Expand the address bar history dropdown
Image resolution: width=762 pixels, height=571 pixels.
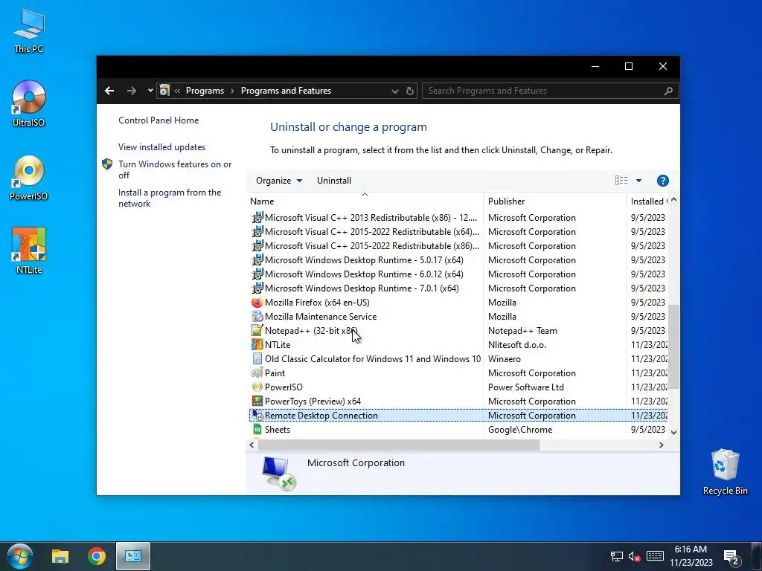coord(395,91)
